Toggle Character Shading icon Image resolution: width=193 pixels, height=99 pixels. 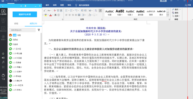tap(55, 15)
